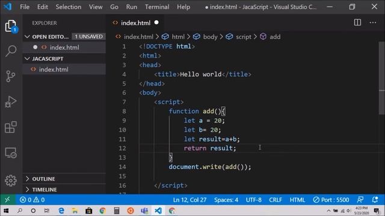Click line number 14 in gutter

click(x=122, y=167)
